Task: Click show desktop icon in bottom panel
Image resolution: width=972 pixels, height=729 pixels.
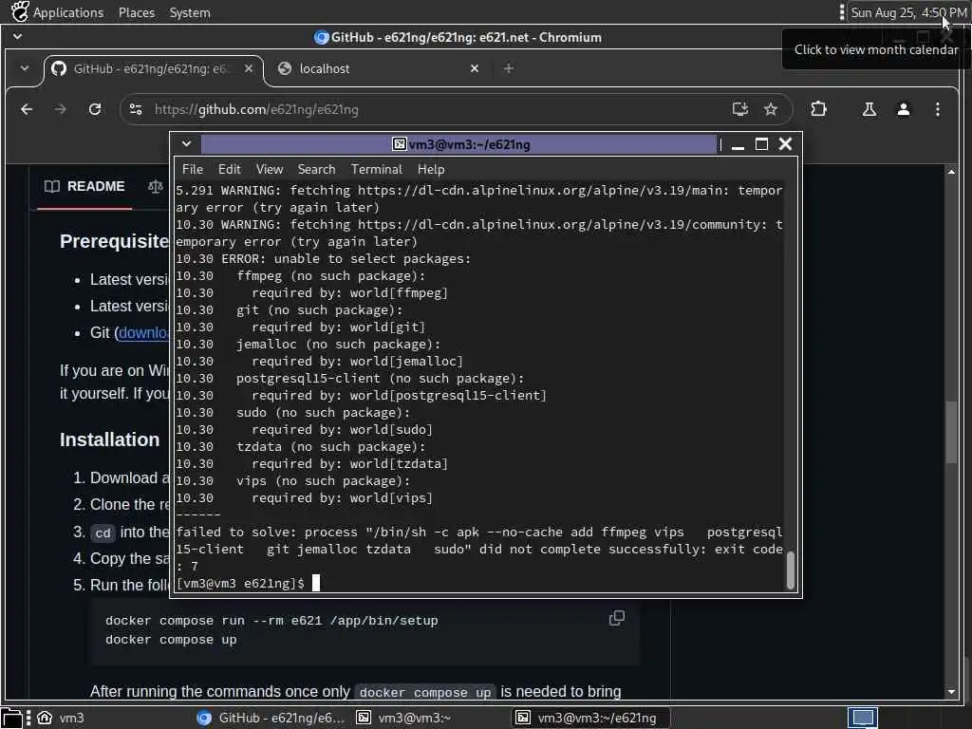Action: click(x=11, y=718)
